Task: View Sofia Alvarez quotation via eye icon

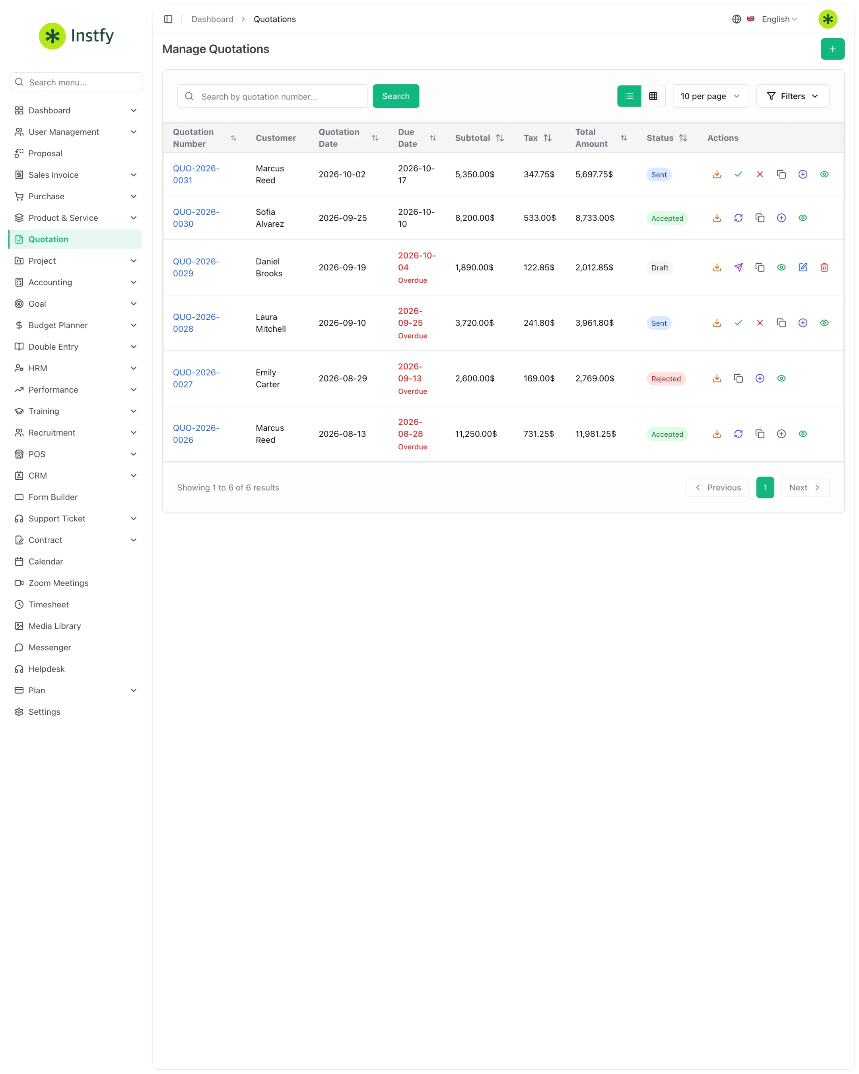Action: 802,218
